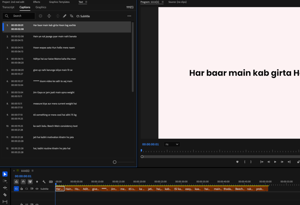Image resolution: width=300 pixels, height=205 pixels.
Task: Click the pencil edit icon in Captions
Action: (64, 16)
